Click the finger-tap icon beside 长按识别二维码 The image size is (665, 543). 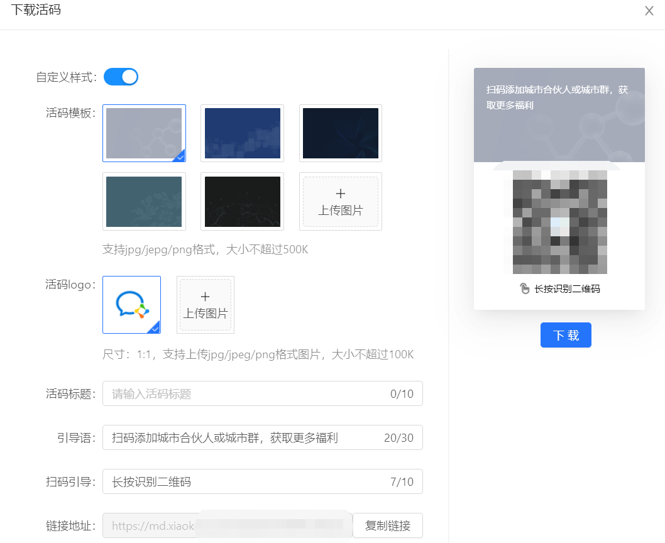click(x=525, y=289)
